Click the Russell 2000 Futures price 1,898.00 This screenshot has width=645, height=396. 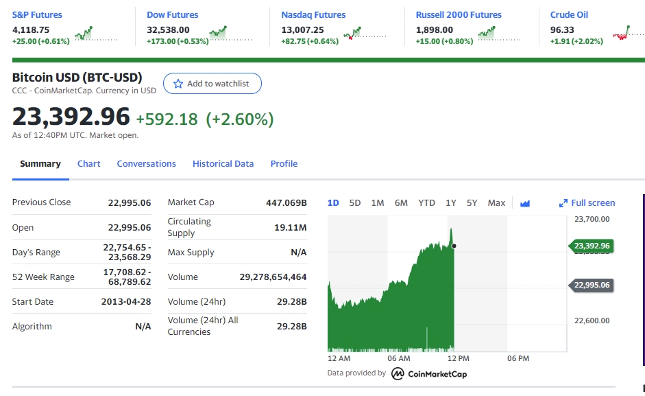(x=435, y=30)
